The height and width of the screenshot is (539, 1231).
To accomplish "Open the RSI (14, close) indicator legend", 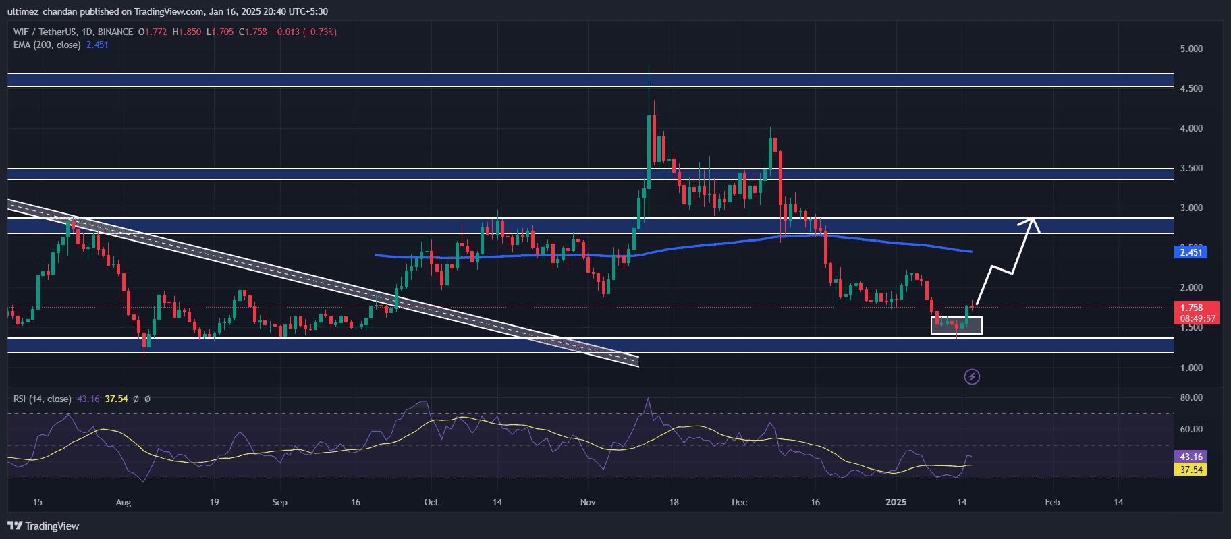I will coord(43,399).
